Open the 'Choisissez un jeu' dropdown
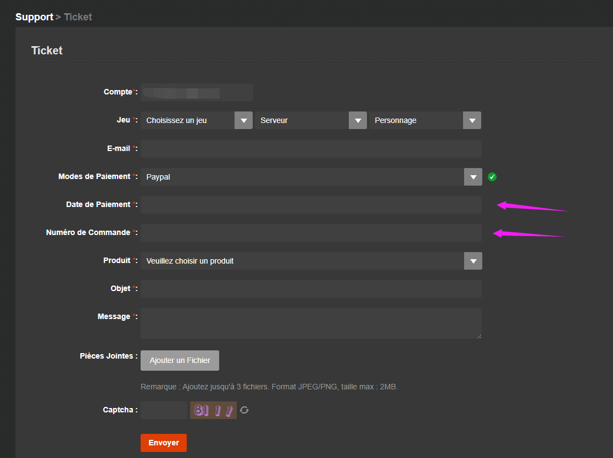The width and height of the screenshot is (613, 458). click(196, 120)
